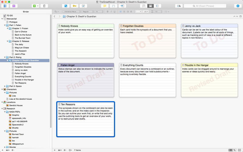Switch to Corkboard view mode
The image size is (243, 152).
pyautogui.click(x=150, y=6)
